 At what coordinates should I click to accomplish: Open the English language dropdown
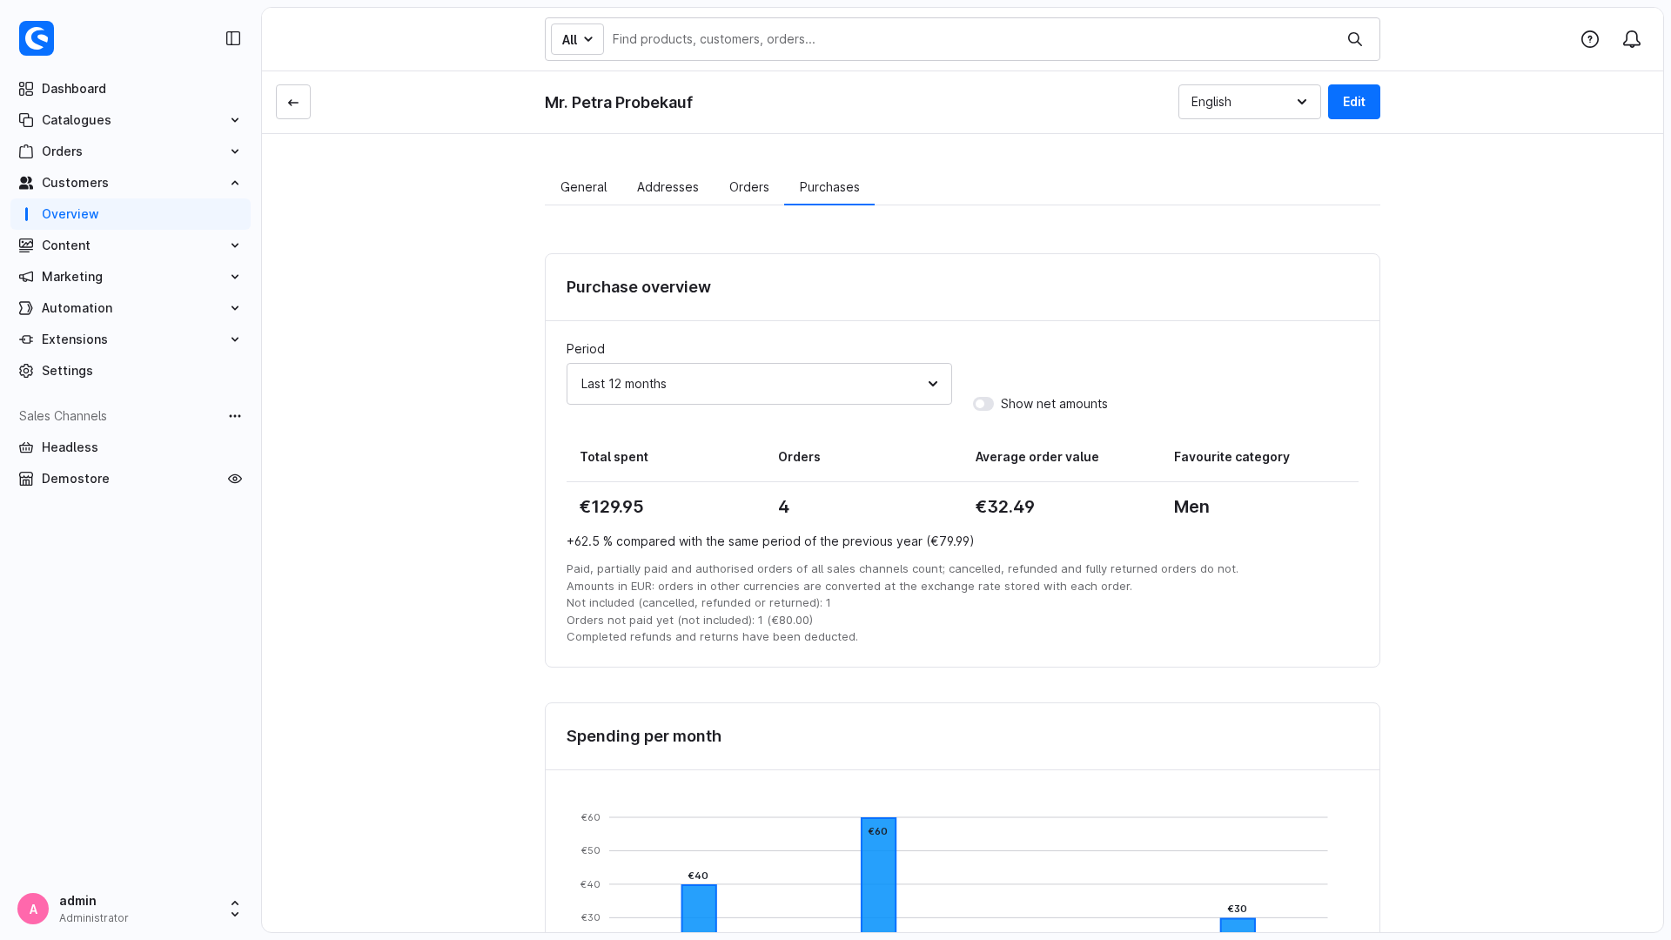[1250, 102]
